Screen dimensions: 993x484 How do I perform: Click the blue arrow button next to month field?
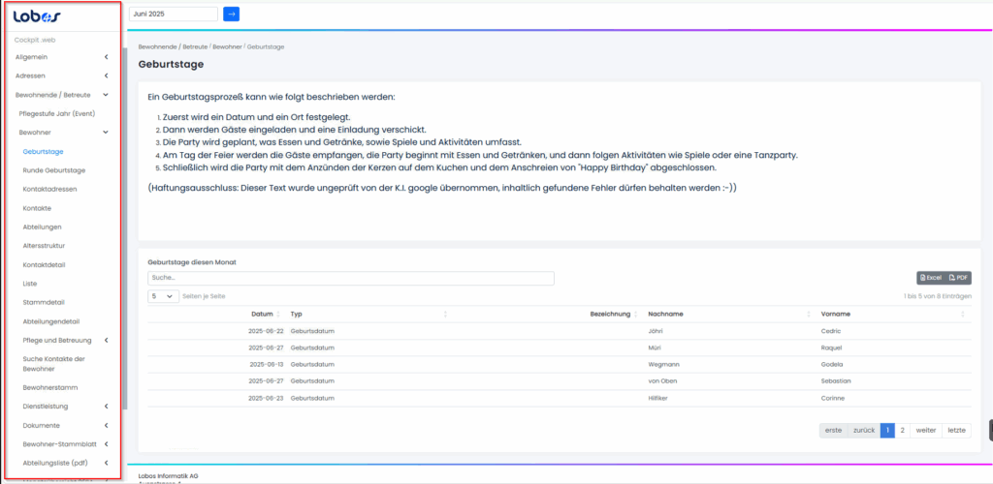pyautogui.click(x=231, y=14)
